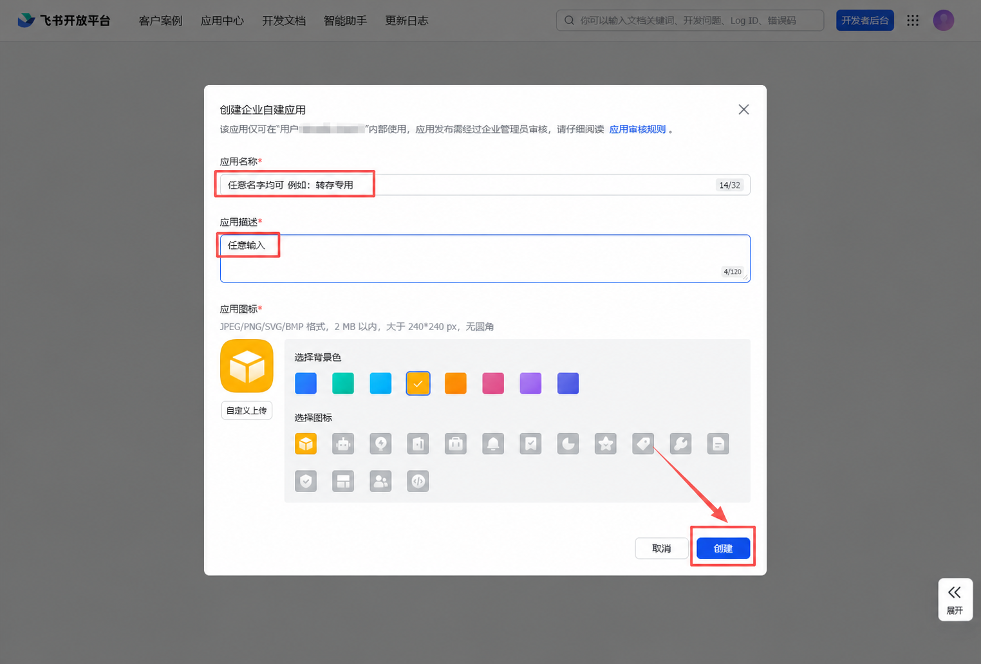Click the search magnifier icon
Screen dimensions: 981x664
click(569, 21)
